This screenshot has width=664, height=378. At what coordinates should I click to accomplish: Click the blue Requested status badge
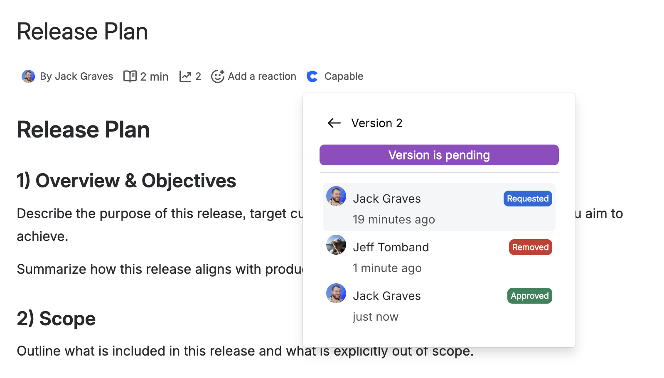528,199
